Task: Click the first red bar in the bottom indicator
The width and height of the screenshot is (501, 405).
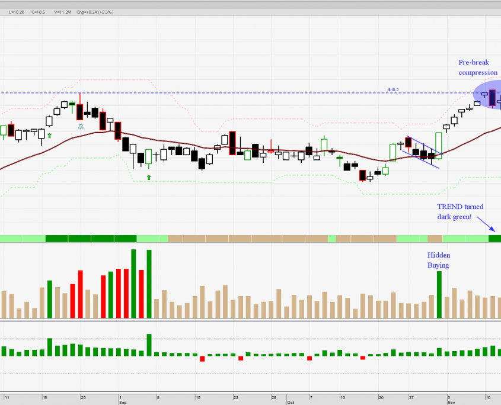Action: click(202, 358)
